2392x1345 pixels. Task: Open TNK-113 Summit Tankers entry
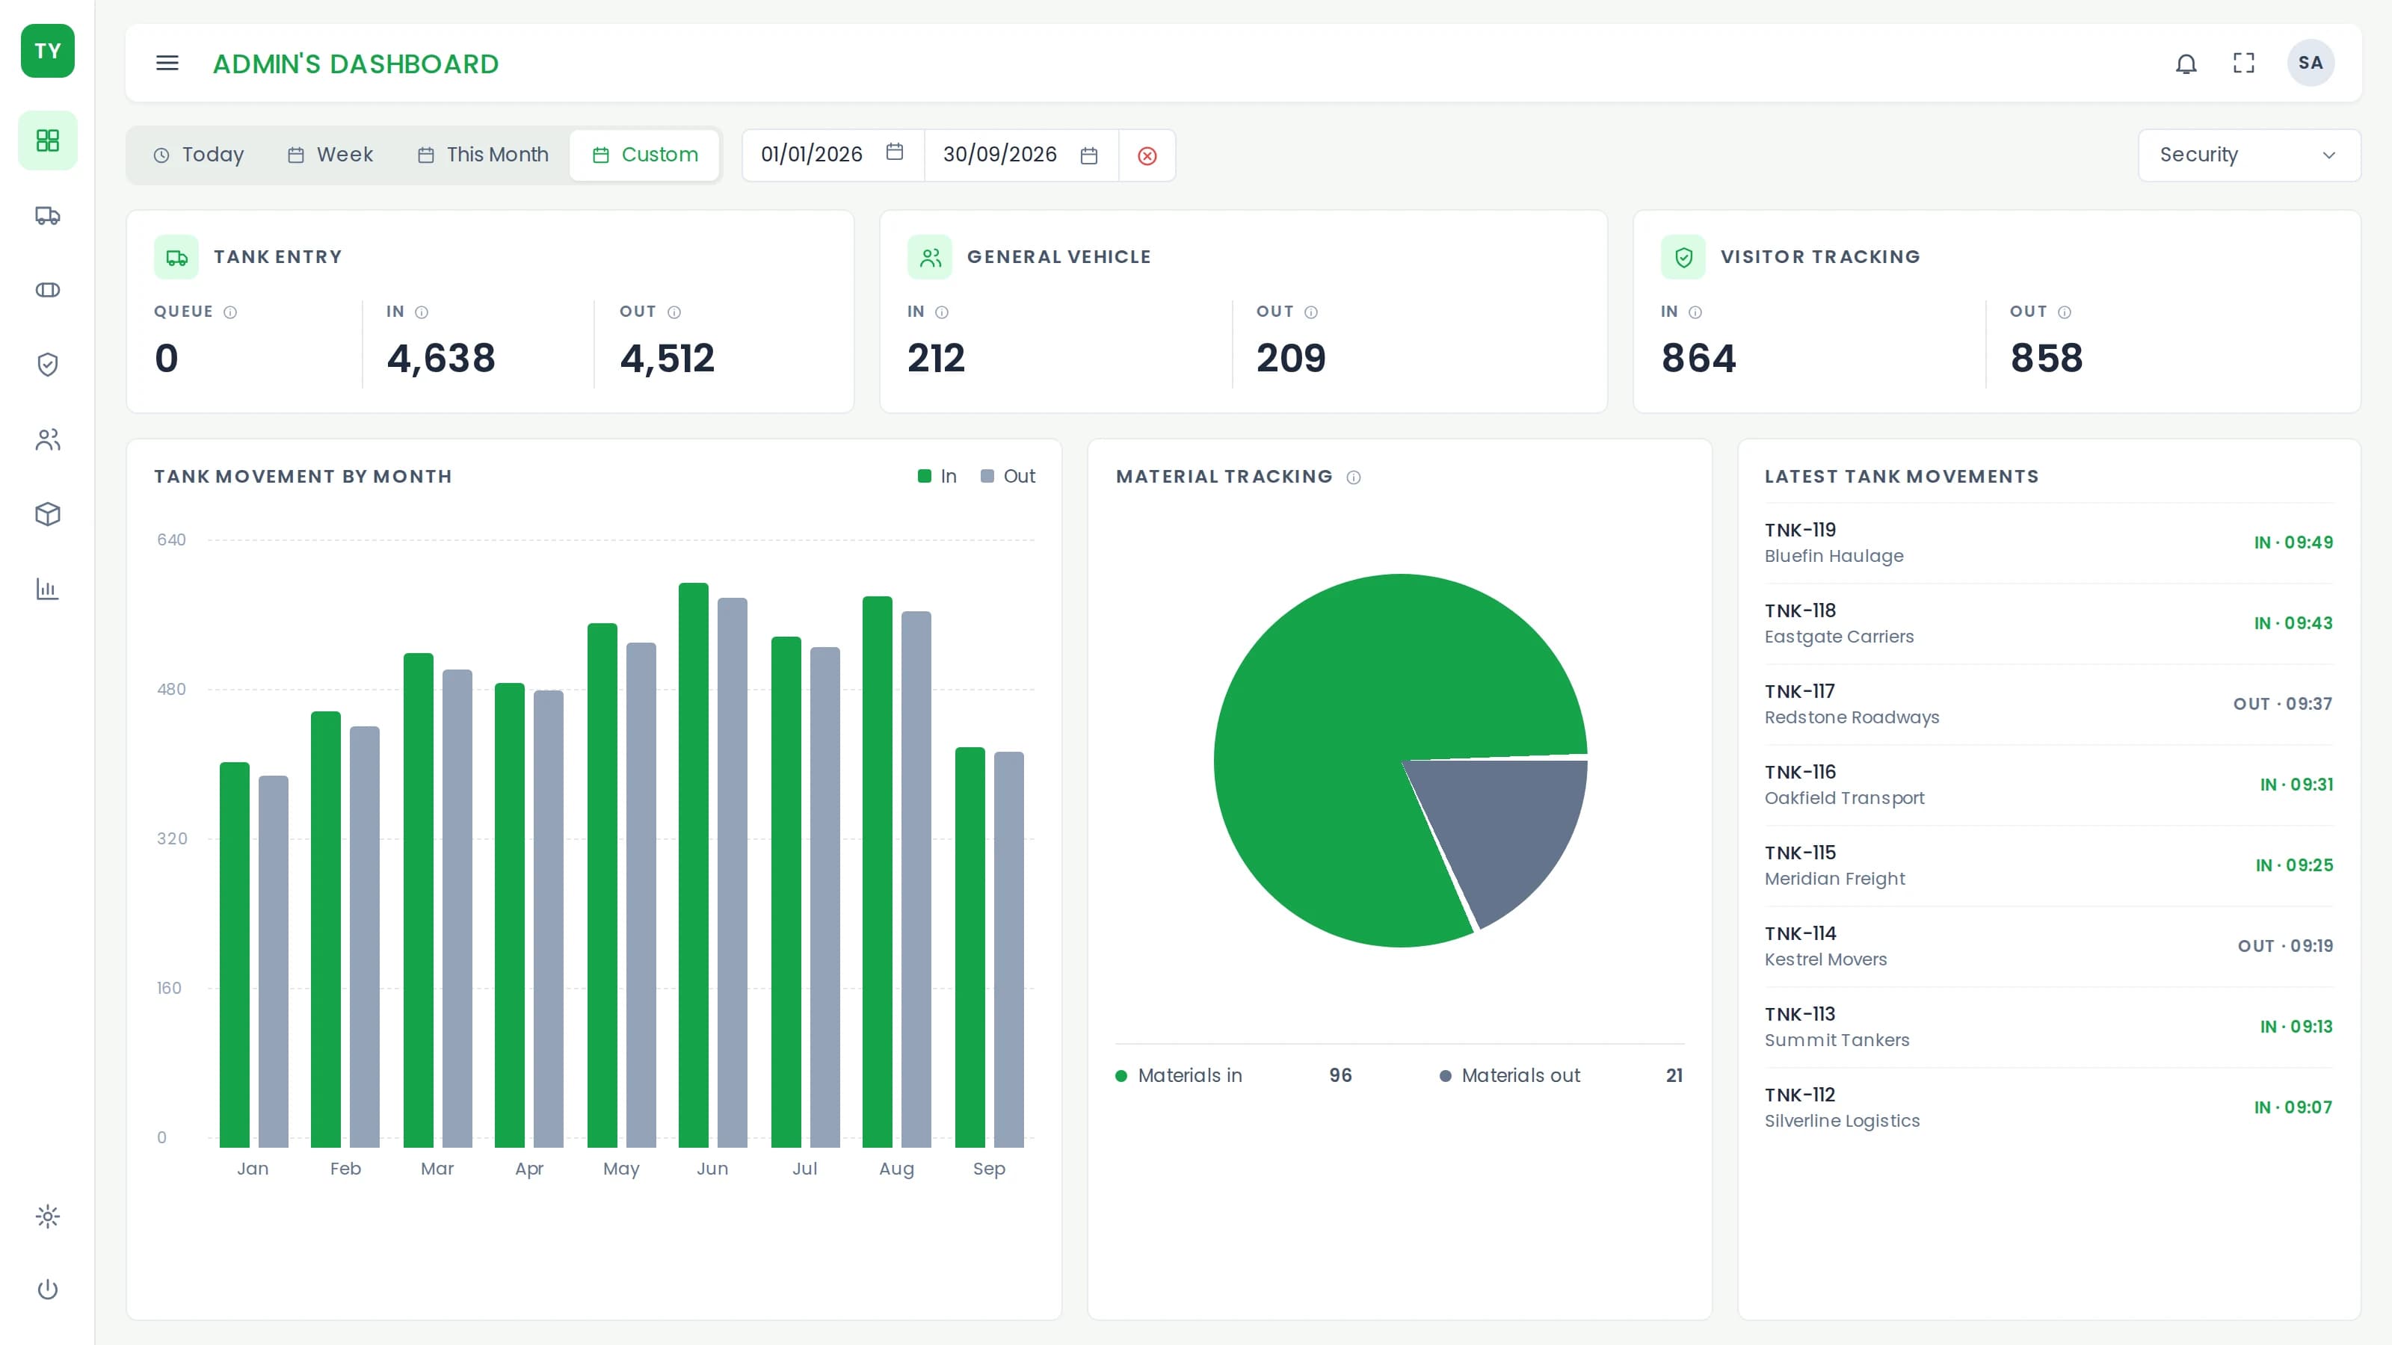point(2048,1027)
